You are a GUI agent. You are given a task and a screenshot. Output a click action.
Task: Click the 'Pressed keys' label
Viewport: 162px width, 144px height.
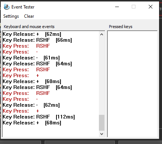pos(121,27)
